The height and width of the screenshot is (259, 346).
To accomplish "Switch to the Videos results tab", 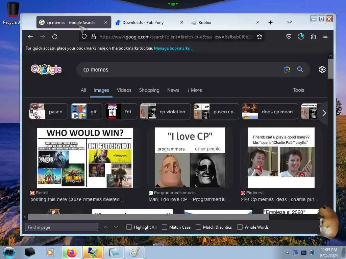I will pyautogui.click(x=124, y=90).
